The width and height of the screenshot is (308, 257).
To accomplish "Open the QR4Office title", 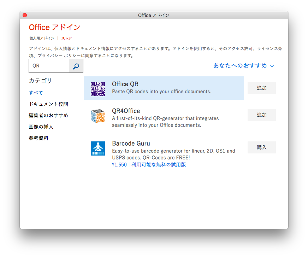I will (126, 111).
